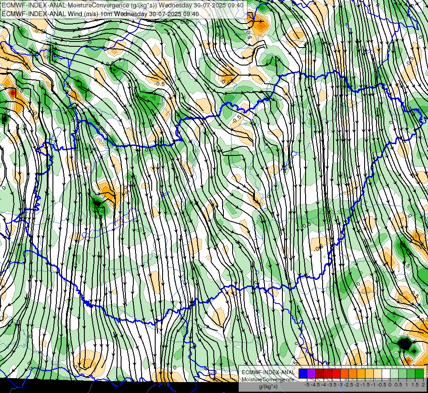428x393 pixels.
Task: Click the dark maroon legend swatch
Action: click(x=320, y=373)
